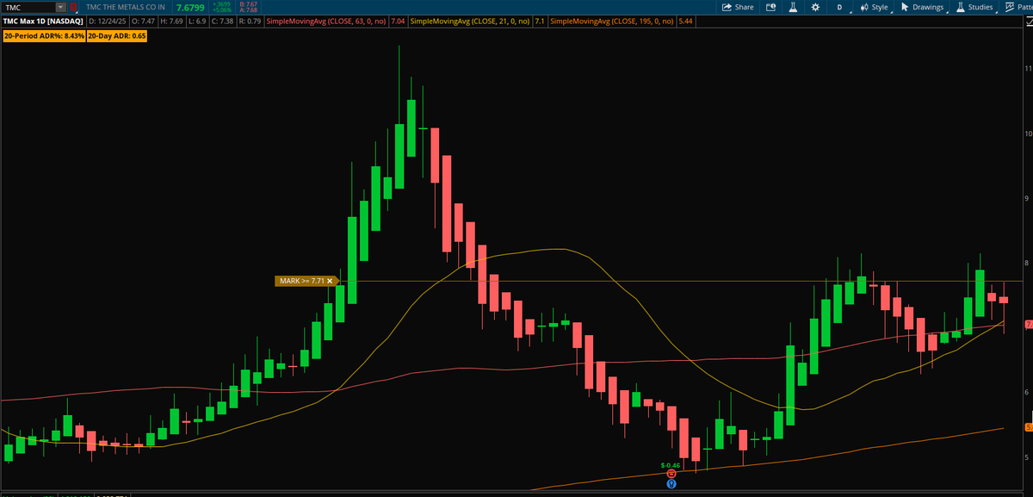
Task: Open chart settings gear icon
Action: 815,7
